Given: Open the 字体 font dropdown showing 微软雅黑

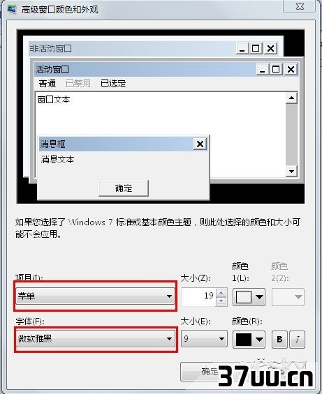Looking at the screenshot, I should (95, 339).
